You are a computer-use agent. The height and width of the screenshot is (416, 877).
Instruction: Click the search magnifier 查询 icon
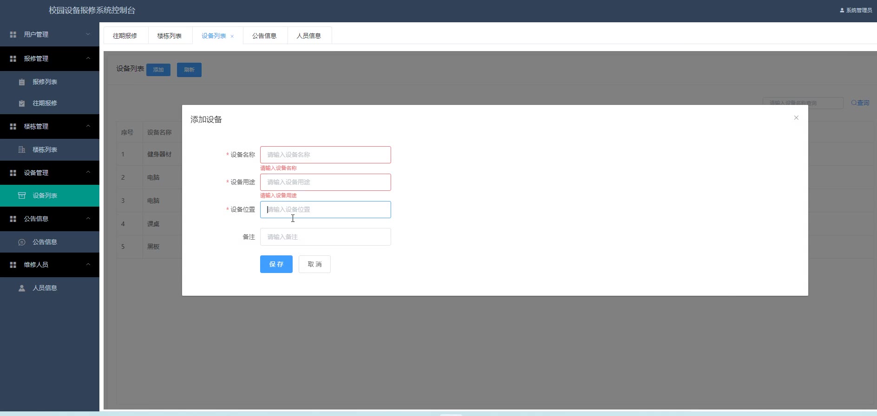pos(854,103)
